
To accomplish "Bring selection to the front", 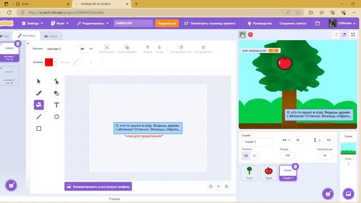I will tap(182, 49).
